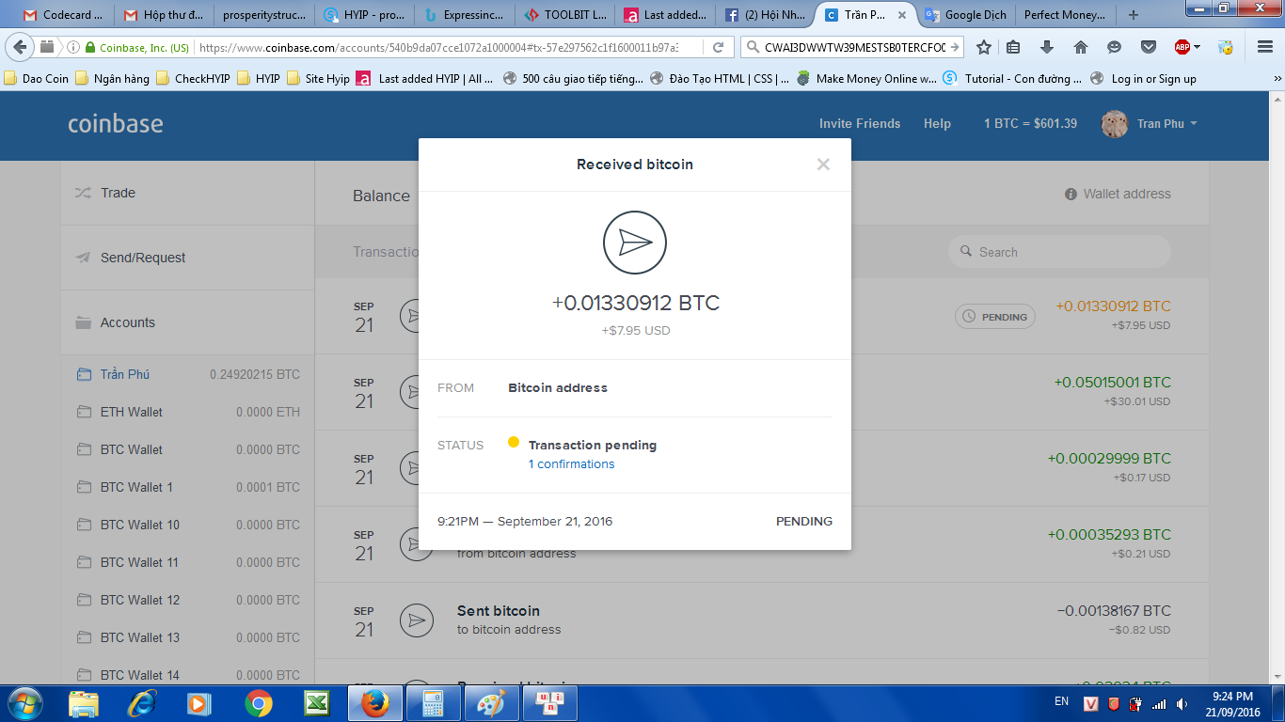Select BTC Wallet 11 account
Viewport: 1285px width, 722px height.
[x=187, y=562]
